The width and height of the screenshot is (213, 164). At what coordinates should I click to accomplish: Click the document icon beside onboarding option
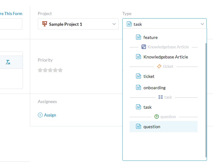point(138,88)
